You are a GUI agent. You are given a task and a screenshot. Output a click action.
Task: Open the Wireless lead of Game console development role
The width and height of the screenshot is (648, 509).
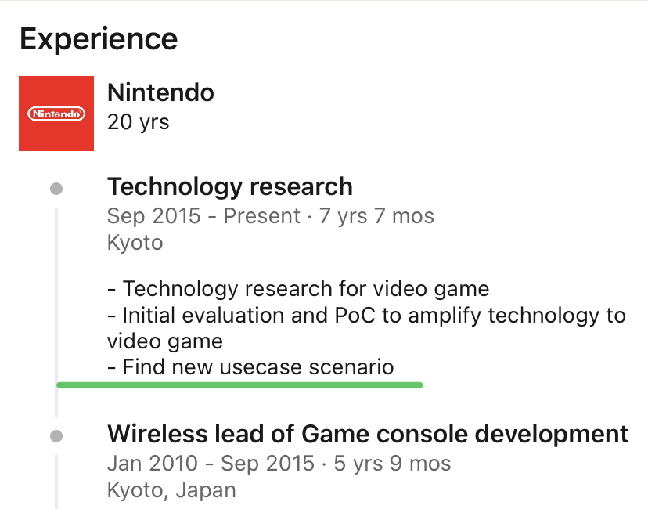pyautogui.click(x=367, y=434)
